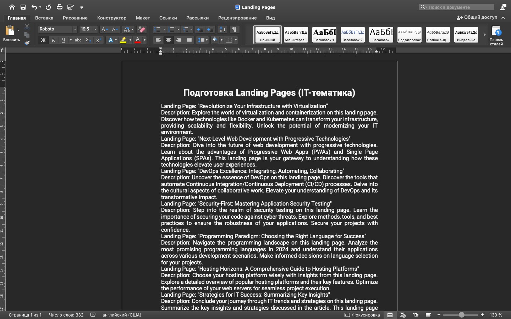Image resolution: width=511 pixels, height=319 pixels.
Task: Toggle center alignment
Action: [169, 40]
